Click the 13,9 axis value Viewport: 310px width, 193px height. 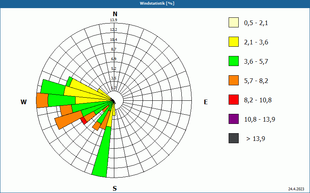coord(114,20)
